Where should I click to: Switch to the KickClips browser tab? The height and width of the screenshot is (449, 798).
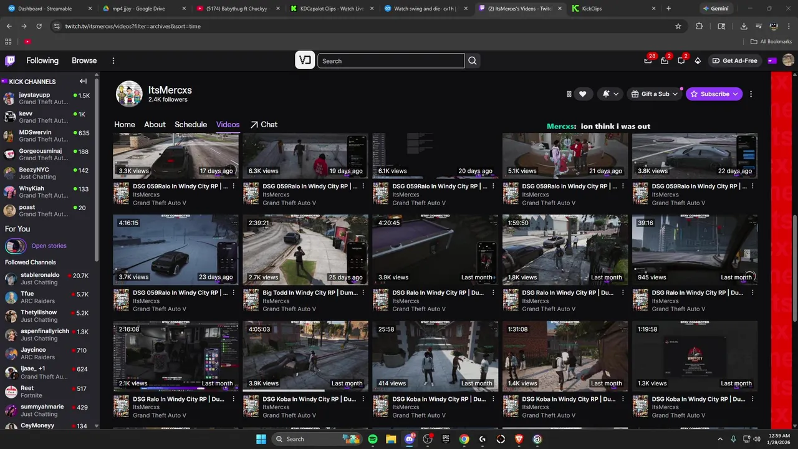[x=614, y=9]
